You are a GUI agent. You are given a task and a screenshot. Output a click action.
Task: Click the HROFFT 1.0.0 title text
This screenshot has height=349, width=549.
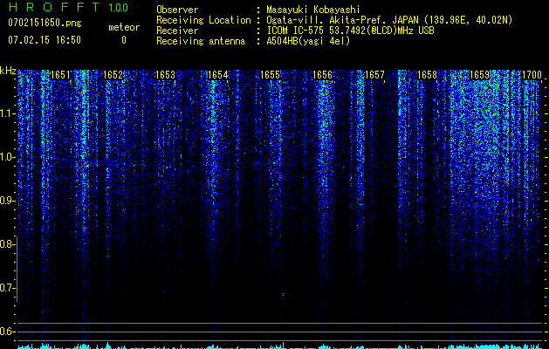[x=69, y=7]
